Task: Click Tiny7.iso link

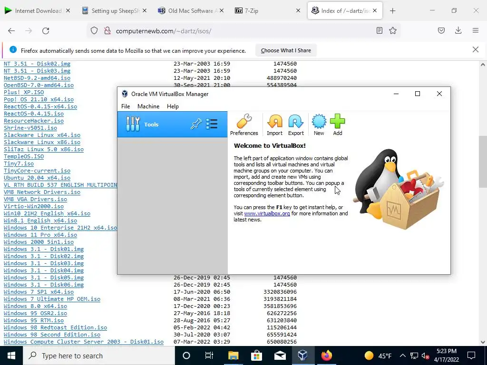Action: [19, 163]
